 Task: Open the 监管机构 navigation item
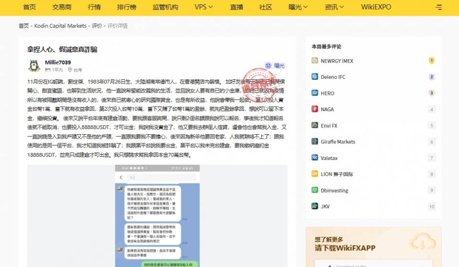point(165,7)
